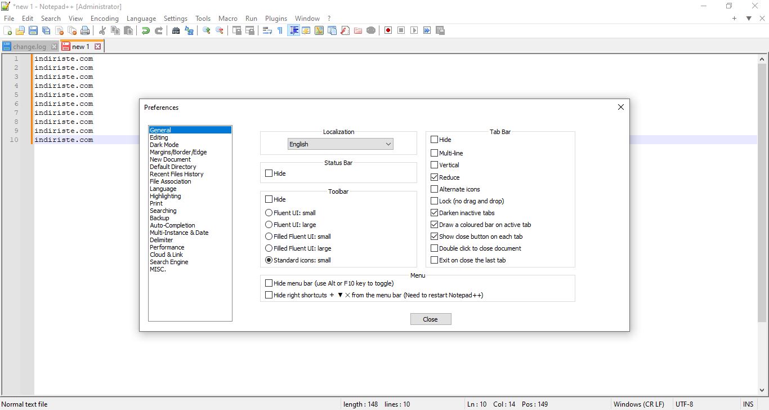Open the Plugins menu
This screenshot has width=769, height=410.
(276, 19)
